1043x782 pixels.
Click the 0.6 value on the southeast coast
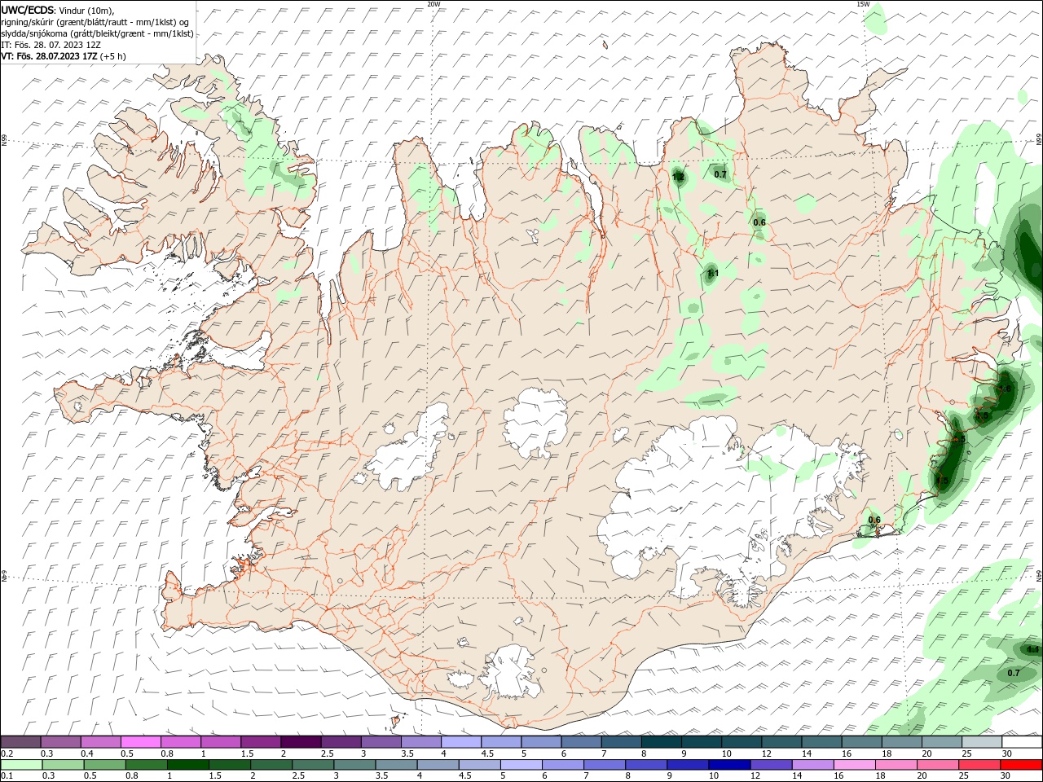tap(874, 520)
